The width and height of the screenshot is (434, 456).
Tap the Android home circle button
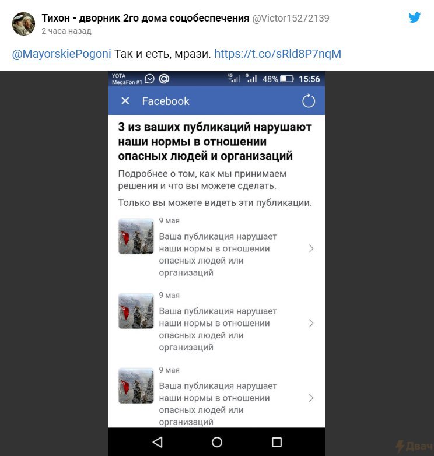(x=217, y=442)
